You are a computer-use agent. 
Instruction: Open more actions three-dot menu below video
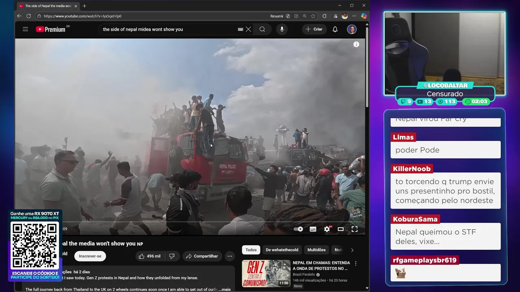point(230,256)
